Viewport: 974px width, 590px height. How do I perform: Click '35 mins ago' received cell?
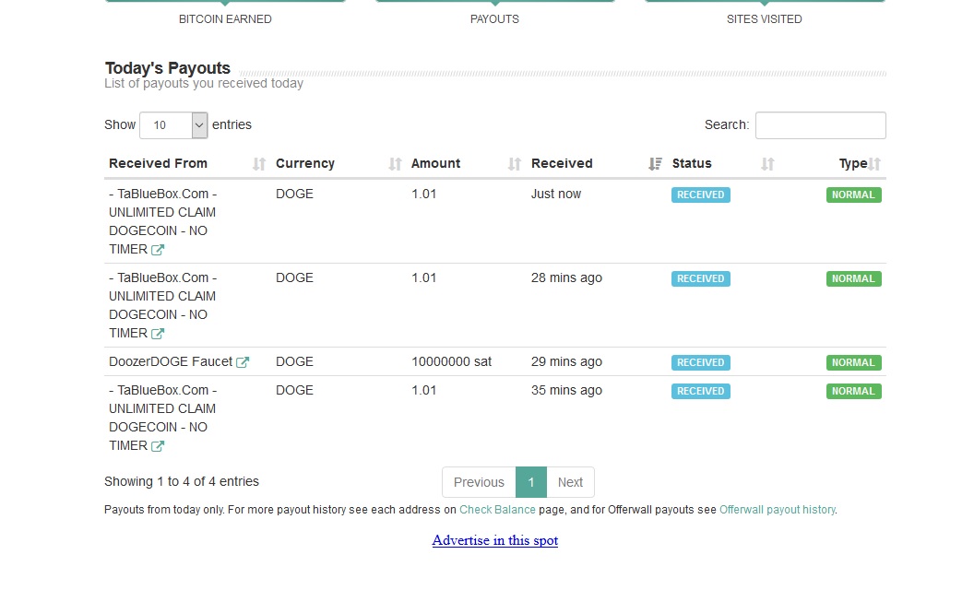click(566, 391)
